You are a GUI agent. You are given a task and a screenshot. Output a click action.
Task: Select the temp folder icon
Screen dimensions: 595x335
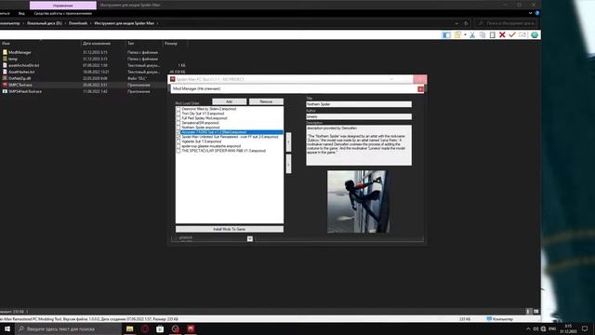[5, 59]
